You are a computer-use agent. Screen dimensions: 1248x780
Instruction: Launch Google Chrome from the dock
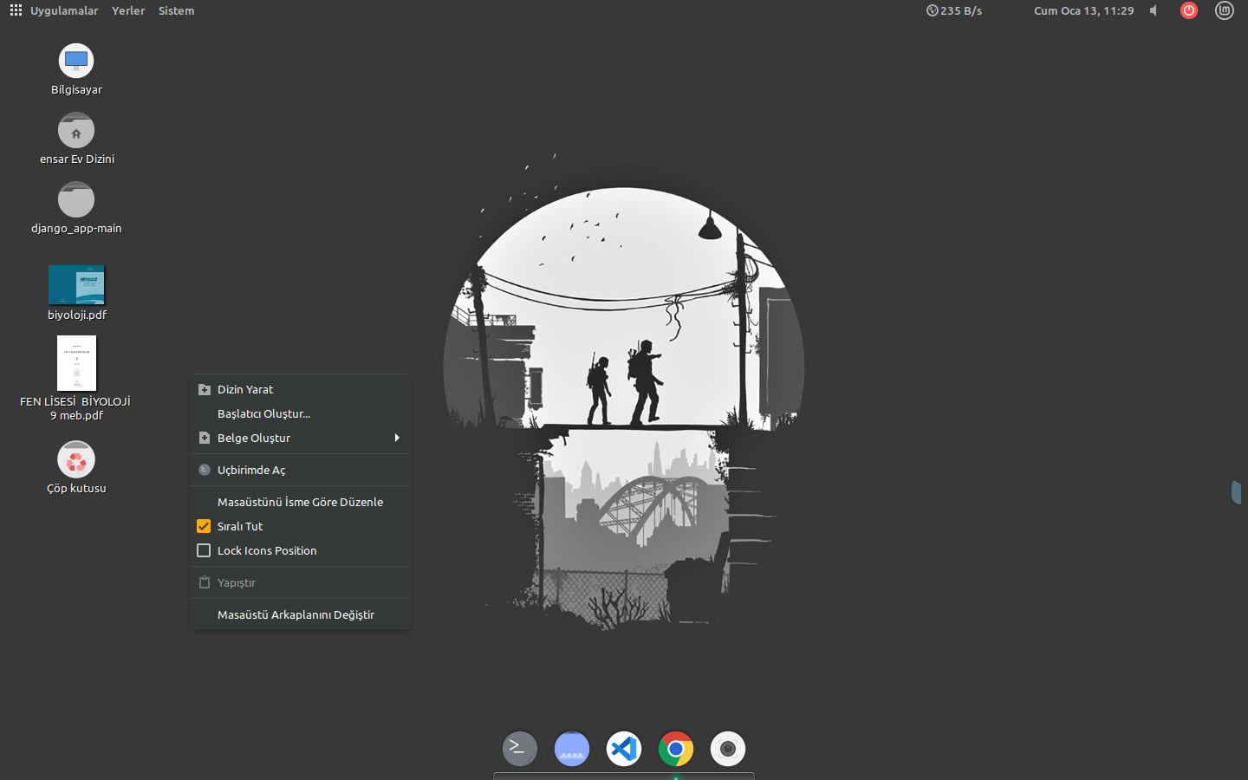tap(676, 749)
